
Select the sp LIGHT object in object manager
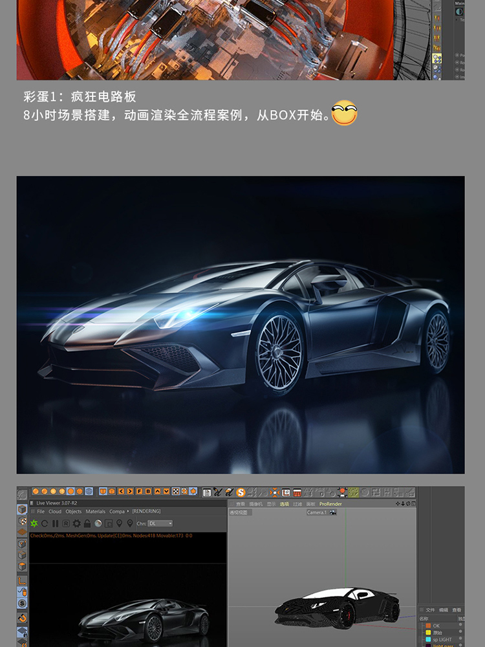(442, 640)
